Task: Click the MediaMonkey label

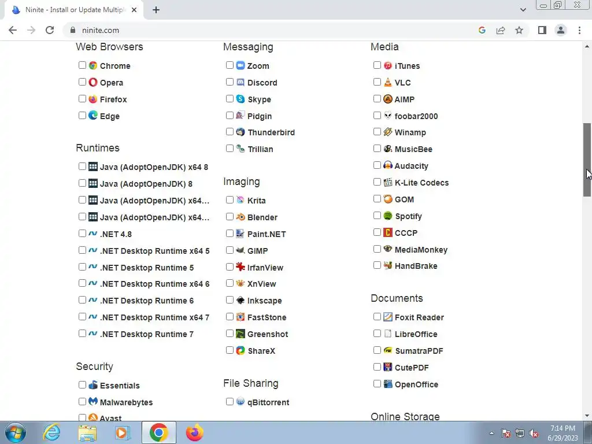Action: pyautogui.click(x=421, y=250)
